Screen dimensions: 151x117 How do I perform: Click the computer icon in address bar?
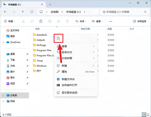(41, 12)
